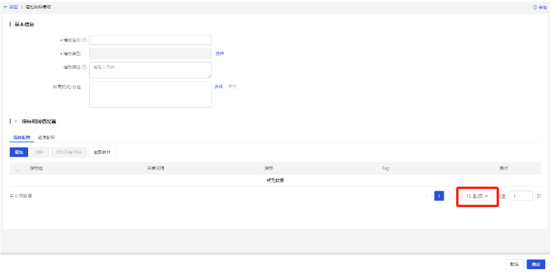Click the blue 增加 button

point(19,152)
